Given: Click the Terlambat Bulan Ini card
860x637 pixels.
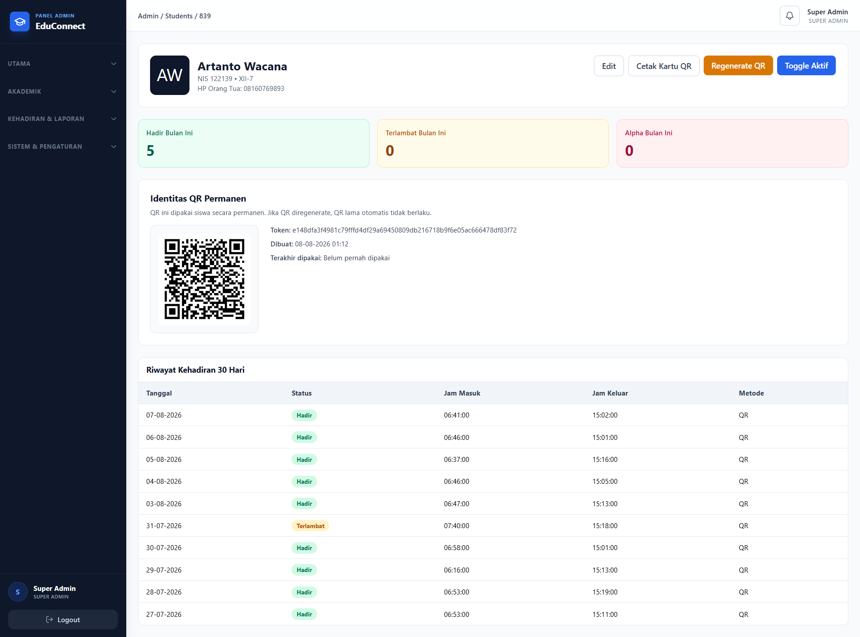Looking at the screenshot, I should [493, 143].
